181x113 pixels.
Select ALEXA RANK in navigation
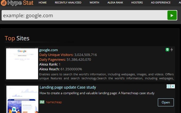[x=115, y=3]
